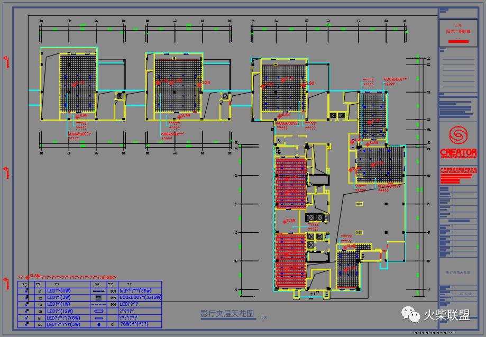Image resolution: width=486 pixels, height=337 pixels.
Task: Click the leftmost hall ceiling grid
Action: (x=77, y=83)
